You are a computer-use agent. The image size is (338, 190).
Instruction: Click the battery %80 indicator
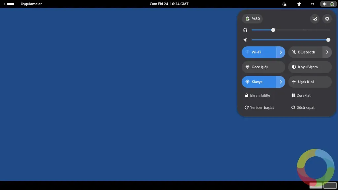coord(253,19)
